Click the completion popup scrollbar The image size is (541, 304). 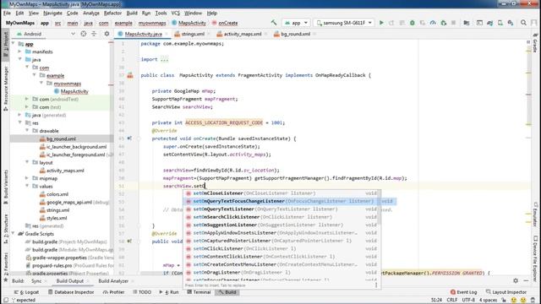point(380,207)
